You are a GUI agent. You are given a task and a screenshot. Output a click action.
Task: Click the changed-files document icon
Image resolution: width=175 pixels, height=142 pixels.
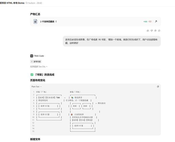pos(36,22)
